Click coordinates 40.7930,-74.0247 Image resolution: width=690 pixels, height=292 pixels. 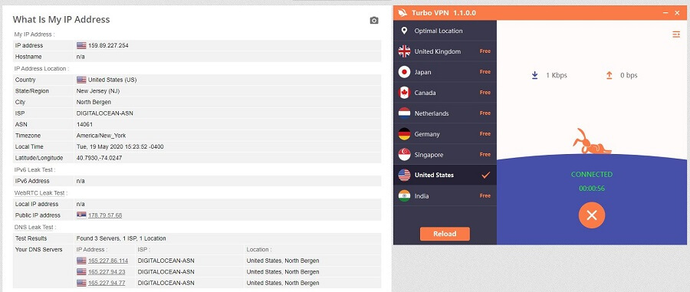pyautogui.click(x=100, y=158)
